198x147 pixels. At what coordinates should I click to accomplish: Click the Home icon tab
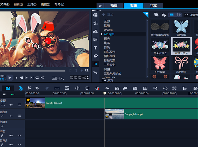click(100, 6)
